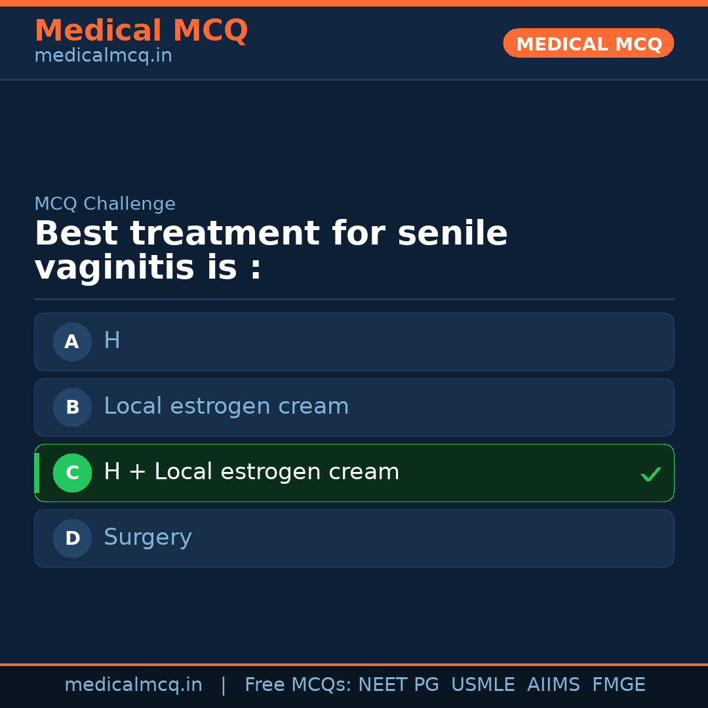708x708 pixels.
Task: Click 'FMGE' in the footer
Action: (618, 685)
